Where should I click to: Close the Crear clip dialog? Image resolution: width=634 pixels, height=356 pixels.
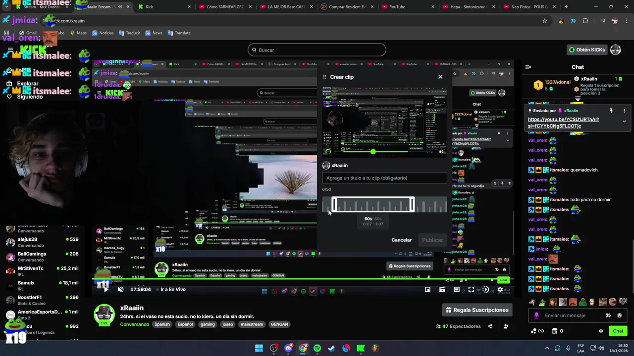point(440,77)
